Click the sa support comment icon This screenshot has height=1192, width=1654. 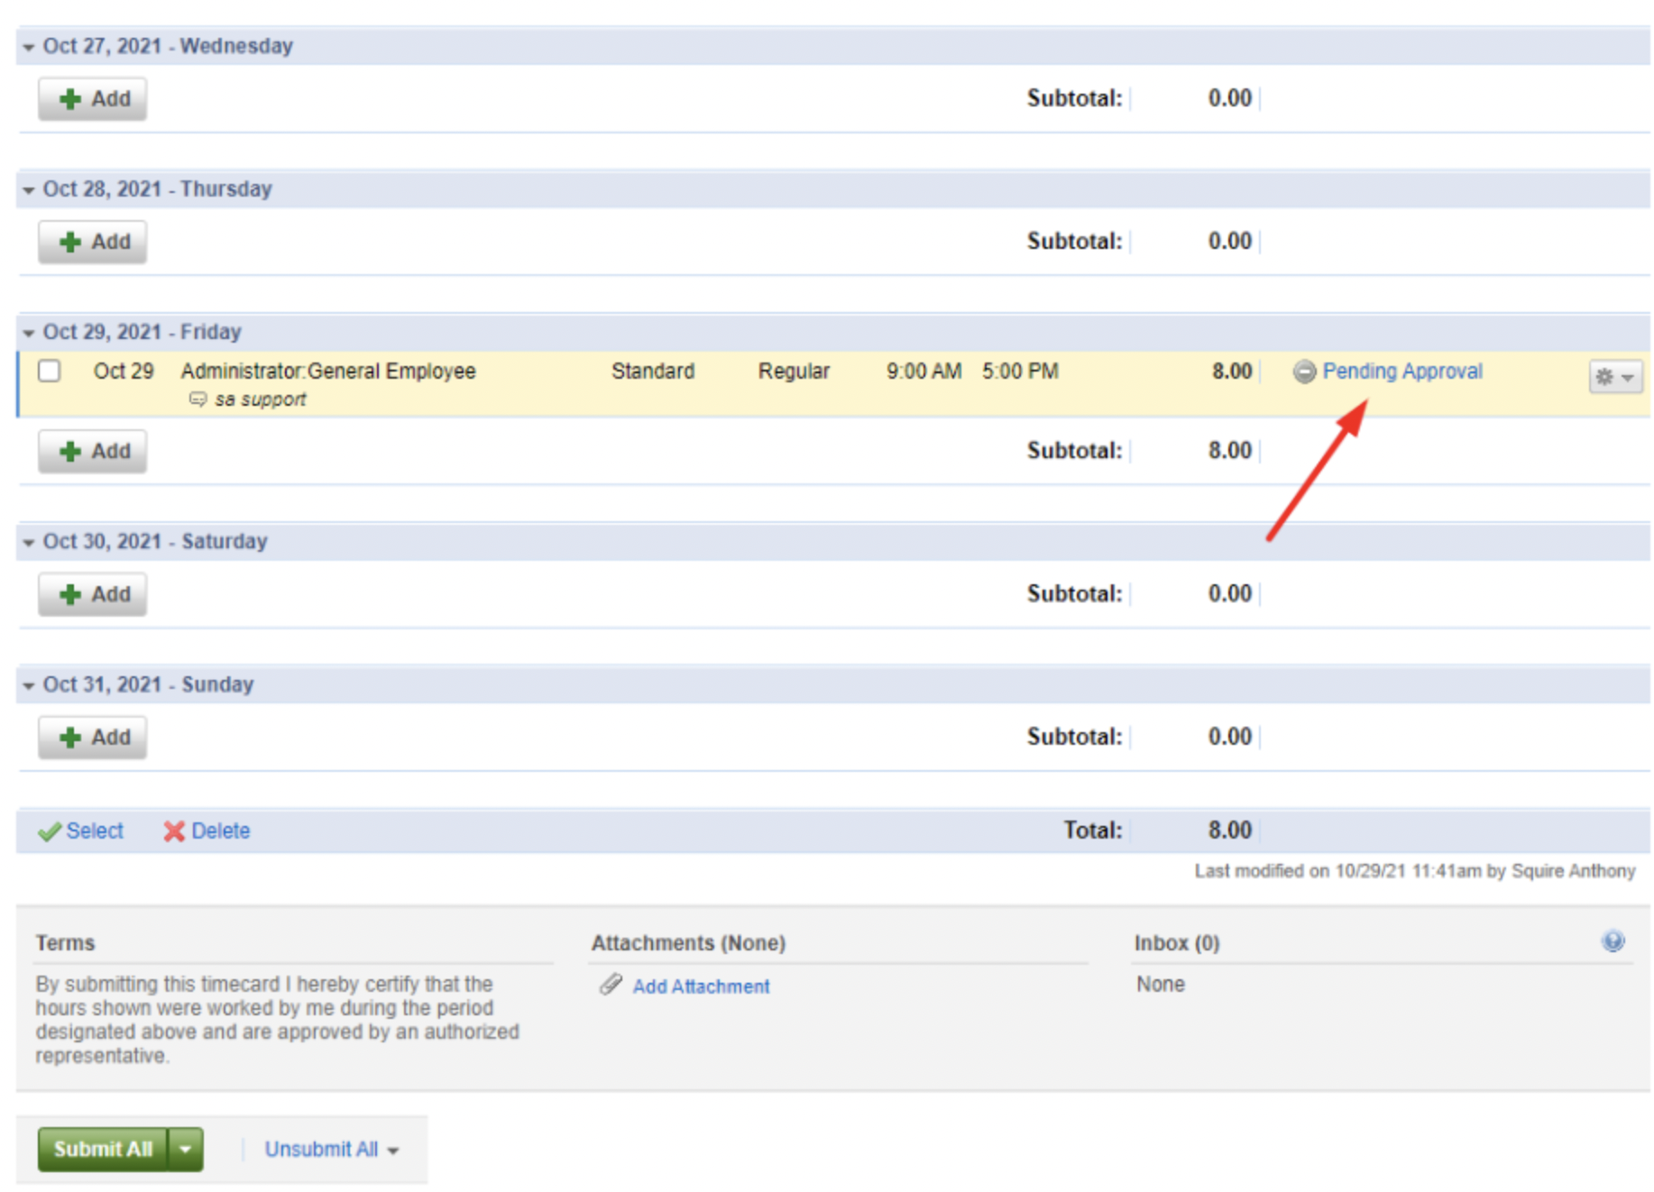point(198,399)
